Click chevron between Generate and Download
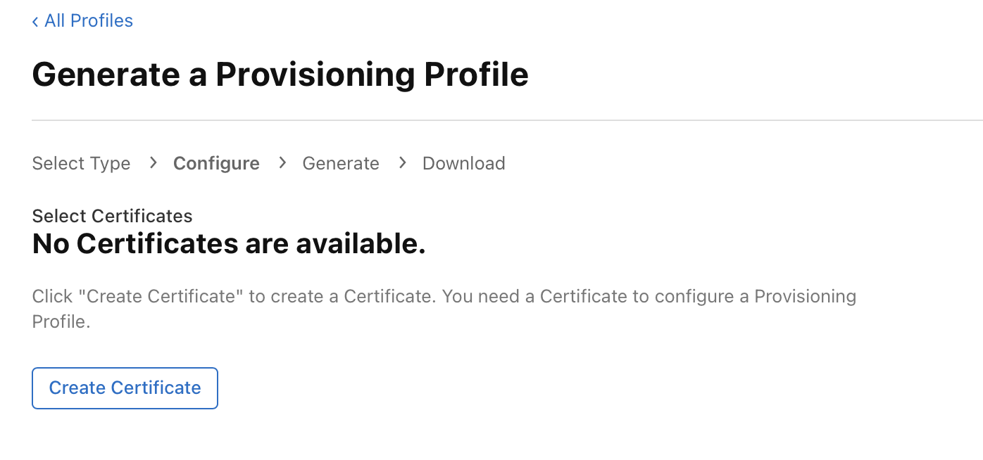 [402, 163]
